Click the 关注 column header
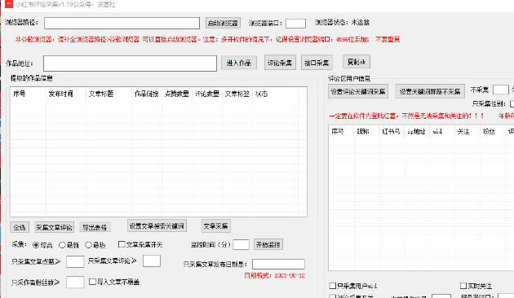 [x=463, y=132]
